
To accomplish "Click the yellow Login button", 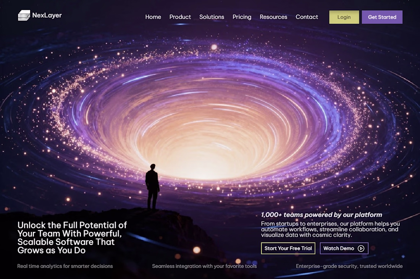I will (x=344, y=17).
